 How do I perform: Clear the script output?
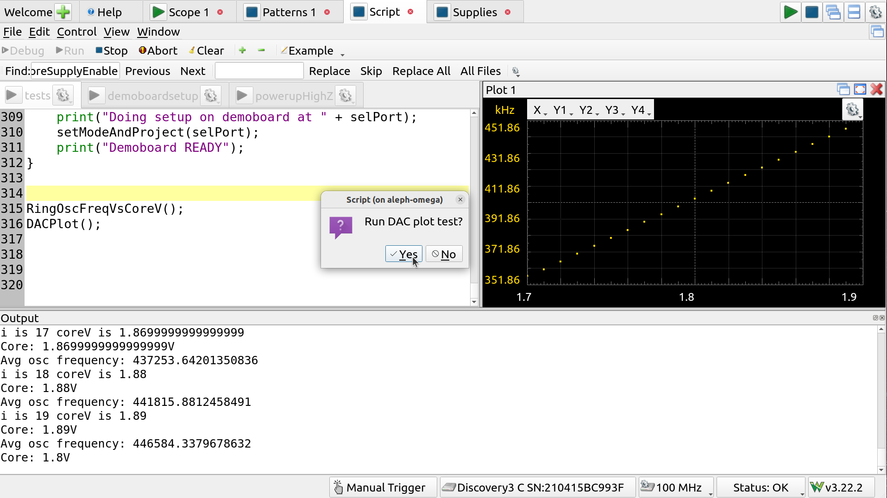206,50
